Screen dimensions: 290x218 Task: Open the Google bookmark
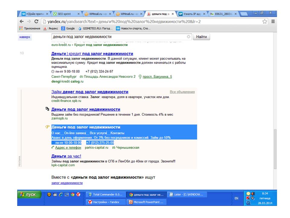(68, 28)
